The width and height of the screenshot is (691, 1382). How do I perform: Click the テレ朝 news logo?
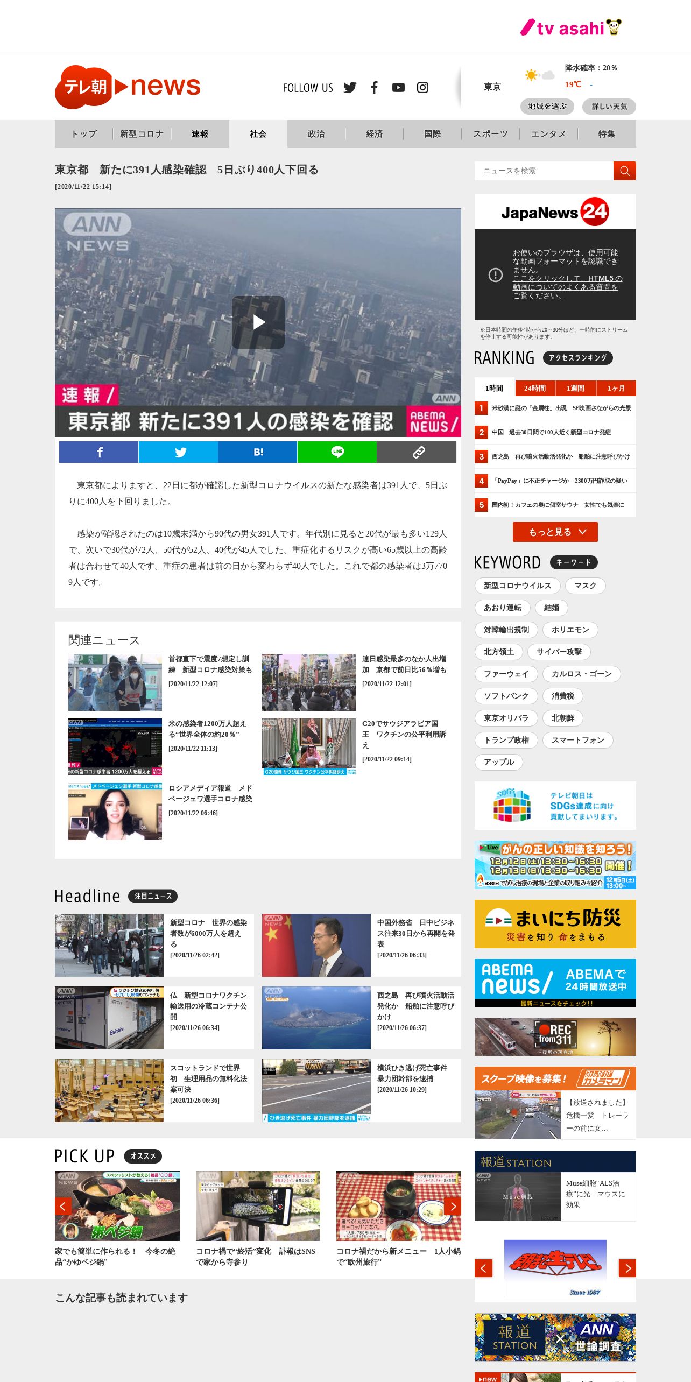point(128,87)
